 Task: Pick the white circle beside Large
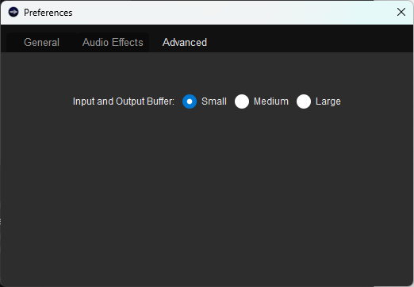pos(304,101)
